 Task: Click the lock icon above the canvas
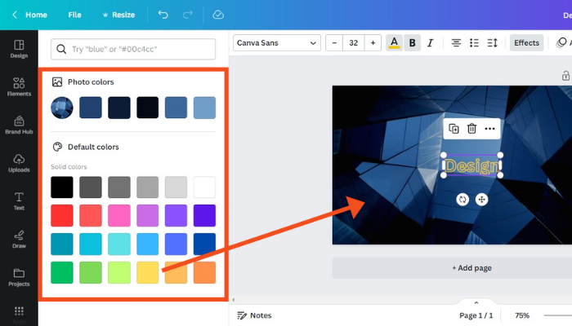[x=565, y=76]
